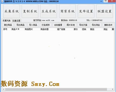116x92 pixels.
Task: Click the horizontal scrollbar thumb
Action: (x=56, y=89)
